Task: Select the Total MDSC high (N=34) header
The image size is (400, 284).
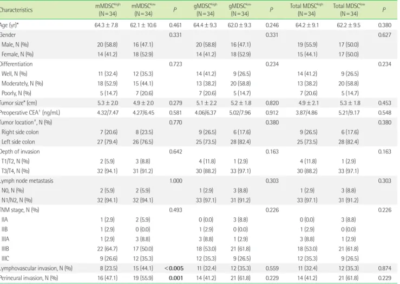Action: point(307,10)
